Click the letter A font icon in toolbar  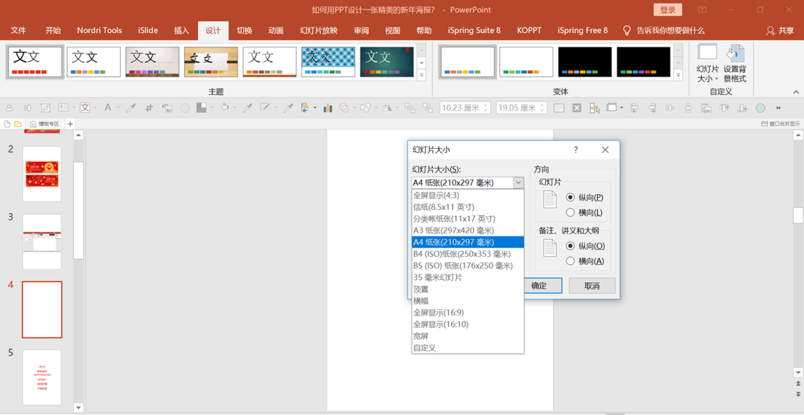tap(108, 108)
